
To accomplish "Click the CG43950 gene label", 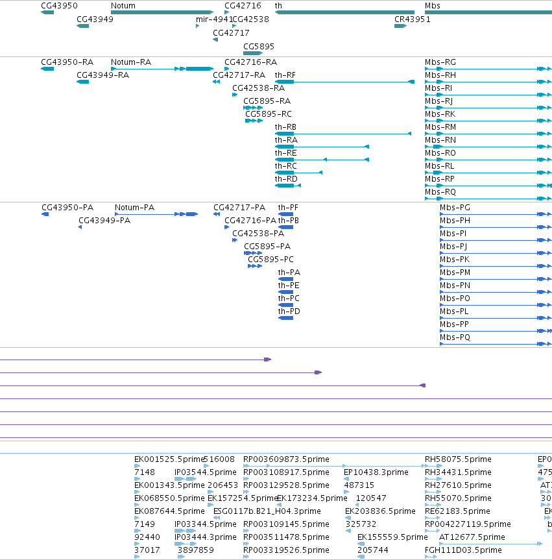I will 59,6.
